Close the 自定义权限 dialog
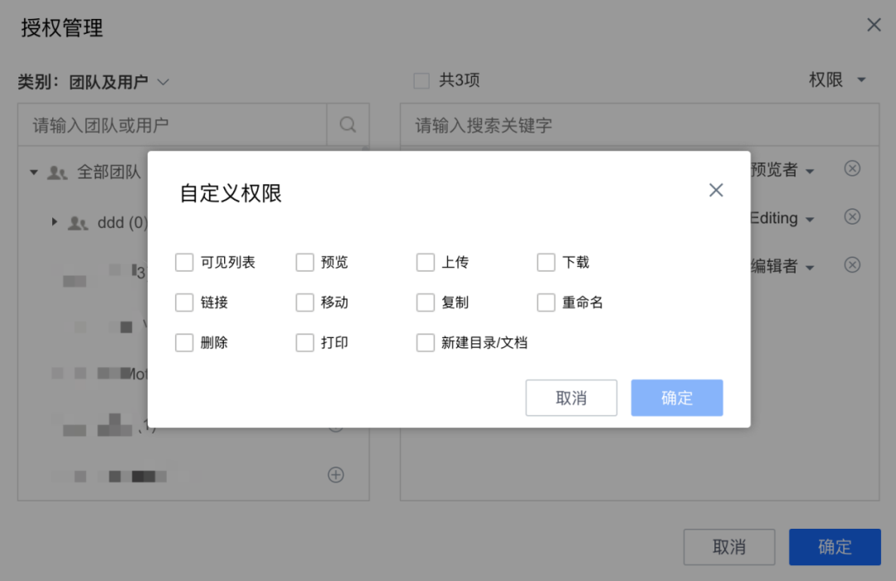This screenshot has height=581, width=896. coord(716,190)
